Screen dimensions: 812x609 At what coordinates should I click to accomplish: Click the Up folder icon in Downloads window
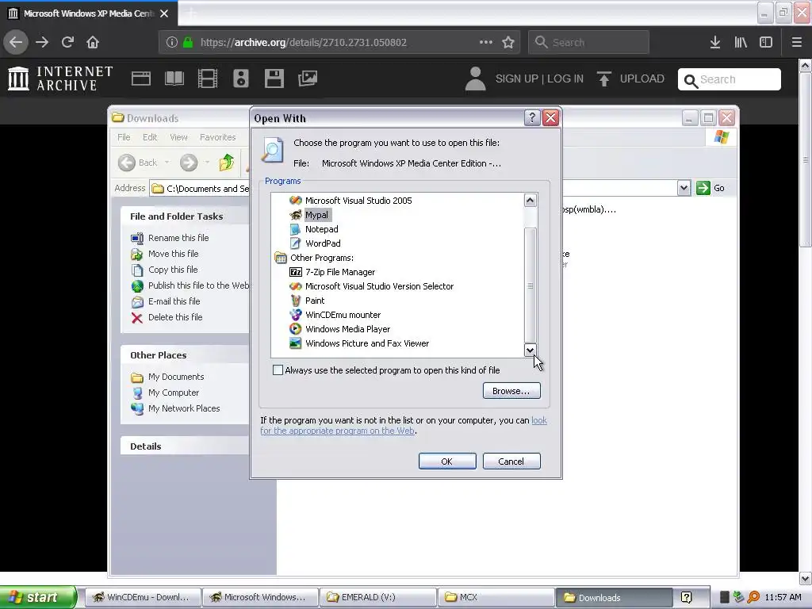click(x=226, y=163)
